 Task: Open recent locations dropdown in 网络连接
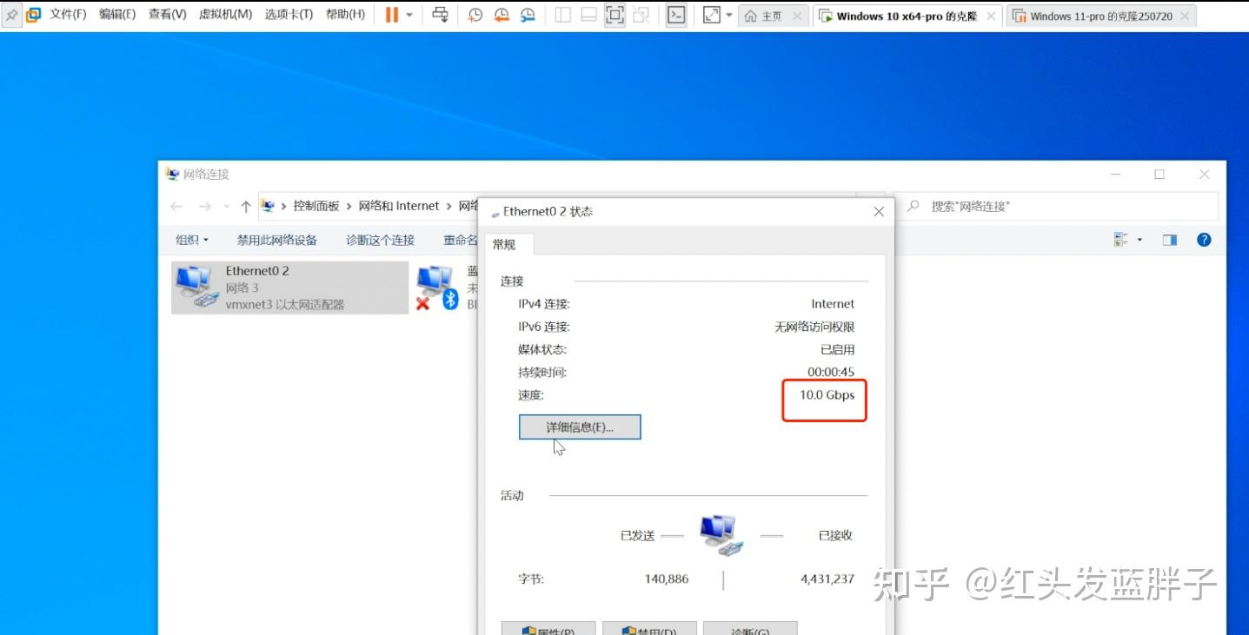click(x=227, y=207)
